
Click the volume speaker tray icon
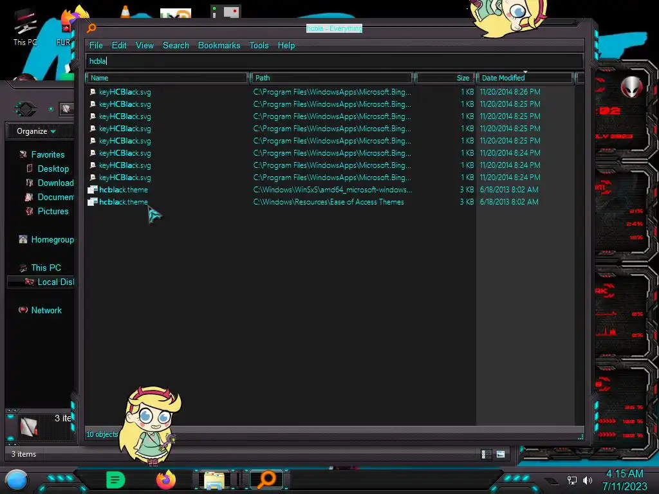tap(588, 480)
